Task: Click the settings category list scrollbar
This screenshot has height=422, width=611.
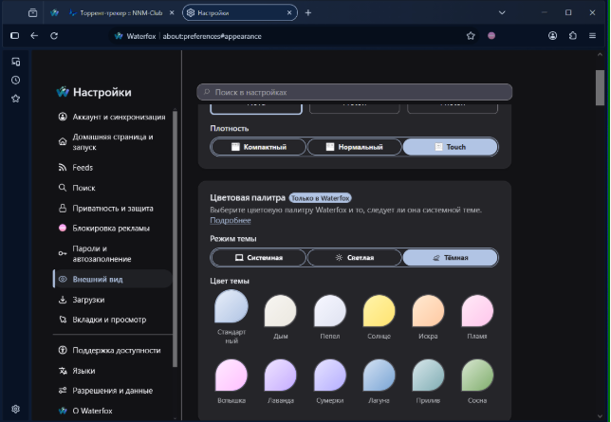Action: (175, 238)
